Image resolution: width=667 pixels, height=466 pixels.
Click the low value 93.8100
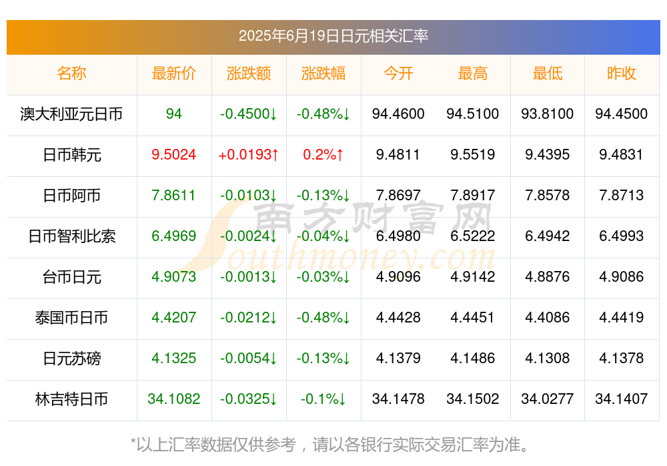[548, 113]
